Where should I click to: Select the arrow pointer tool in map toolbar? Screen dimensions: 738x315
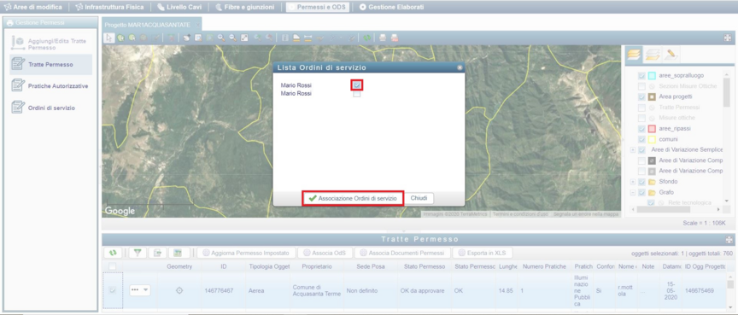(109, 38)
